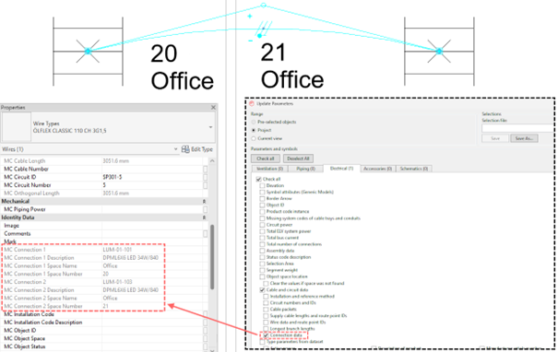
Task: Check the Circuit power option
Action: (x=262, y=225)
